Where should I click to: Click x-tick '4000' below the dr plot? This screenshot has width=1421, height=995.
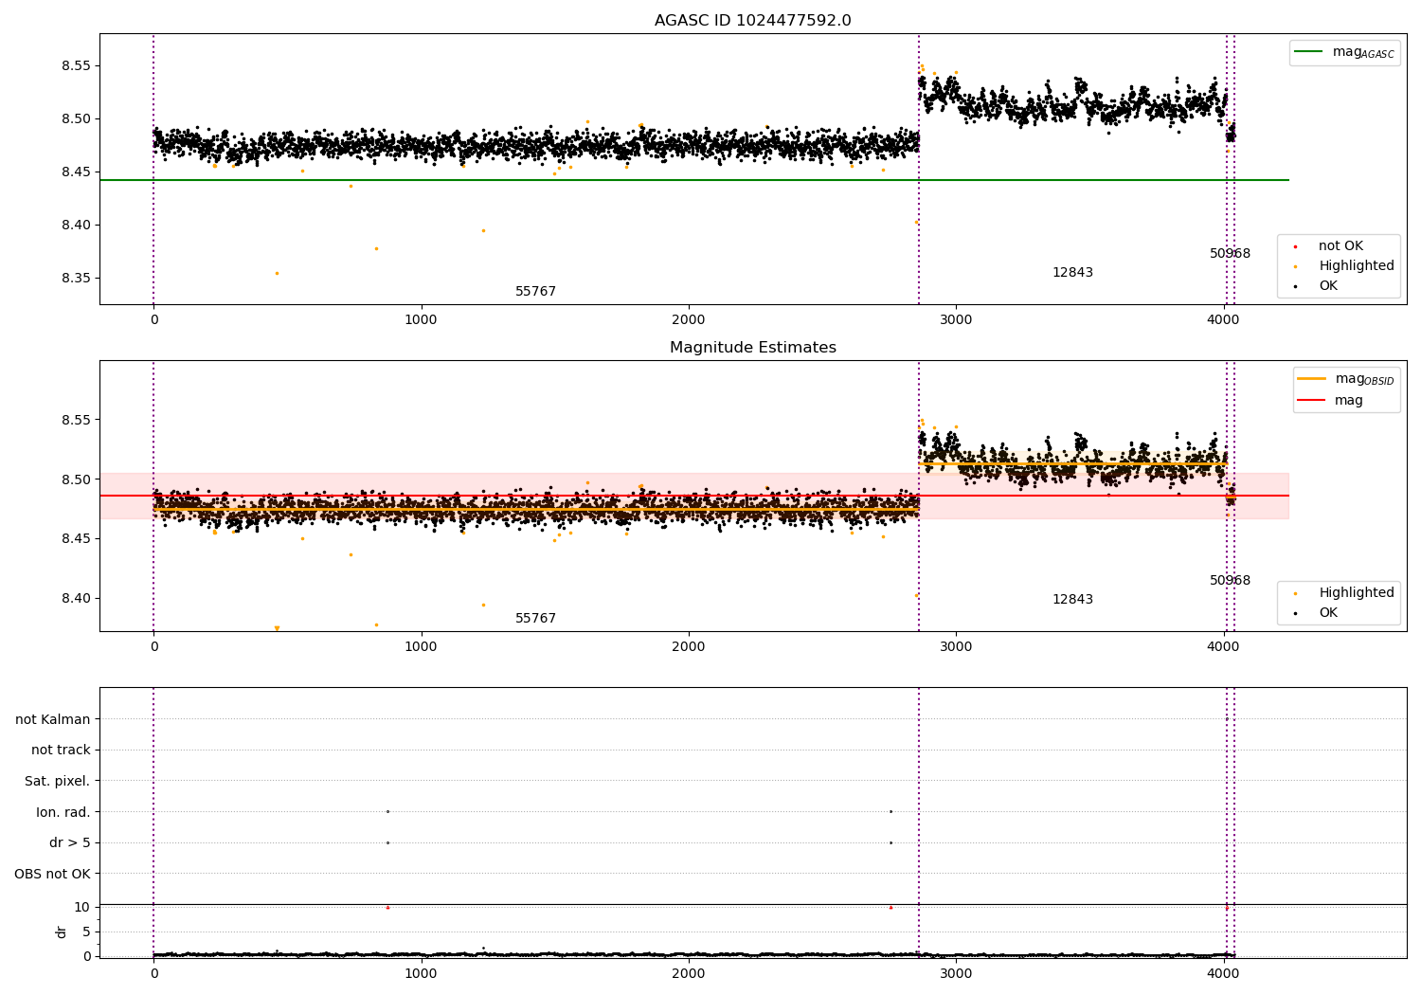(1223, 973)
